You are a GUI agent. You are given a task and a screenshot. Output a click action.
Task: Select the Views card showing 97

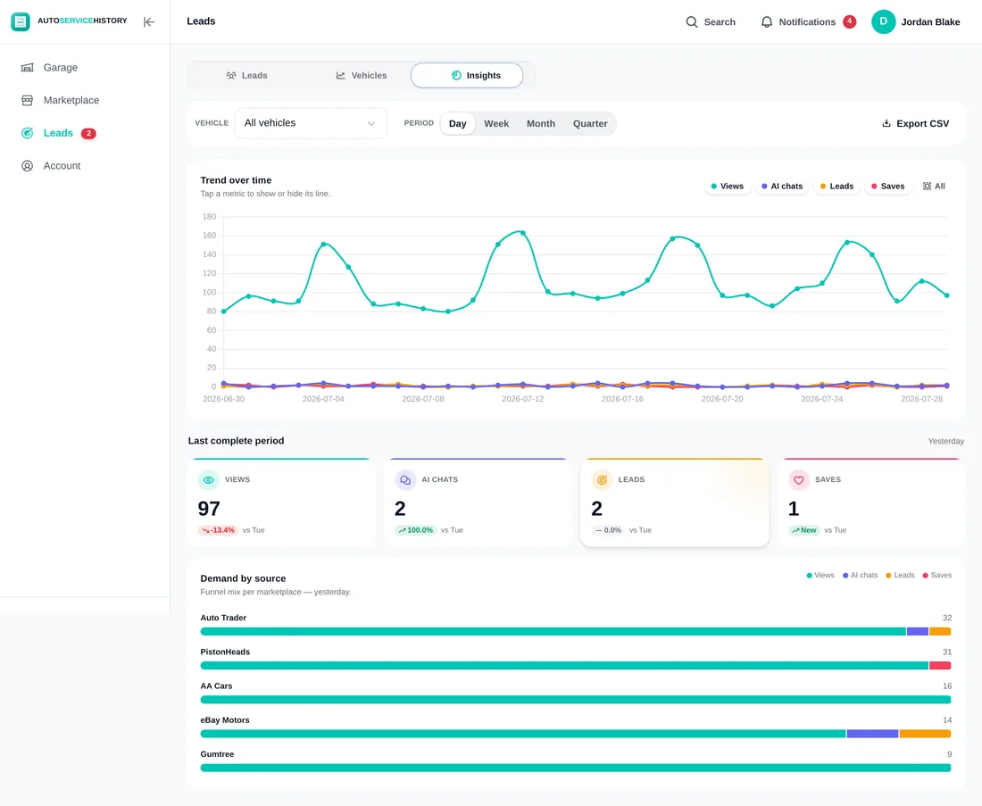pyautogui.click(x=281, y=503)
